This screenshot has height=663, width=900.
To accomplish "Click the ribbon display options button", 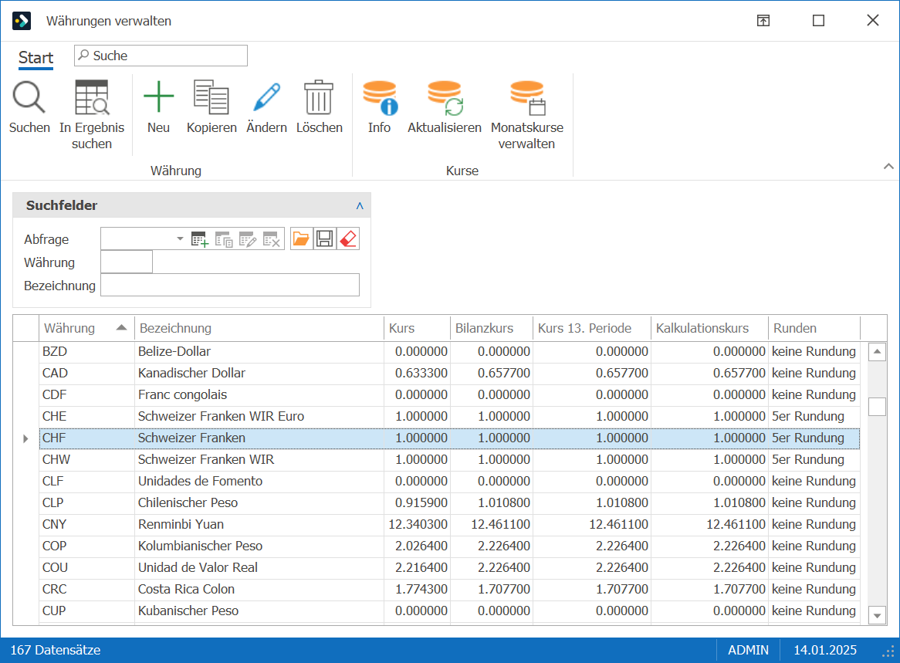I will tap(763, 21).
